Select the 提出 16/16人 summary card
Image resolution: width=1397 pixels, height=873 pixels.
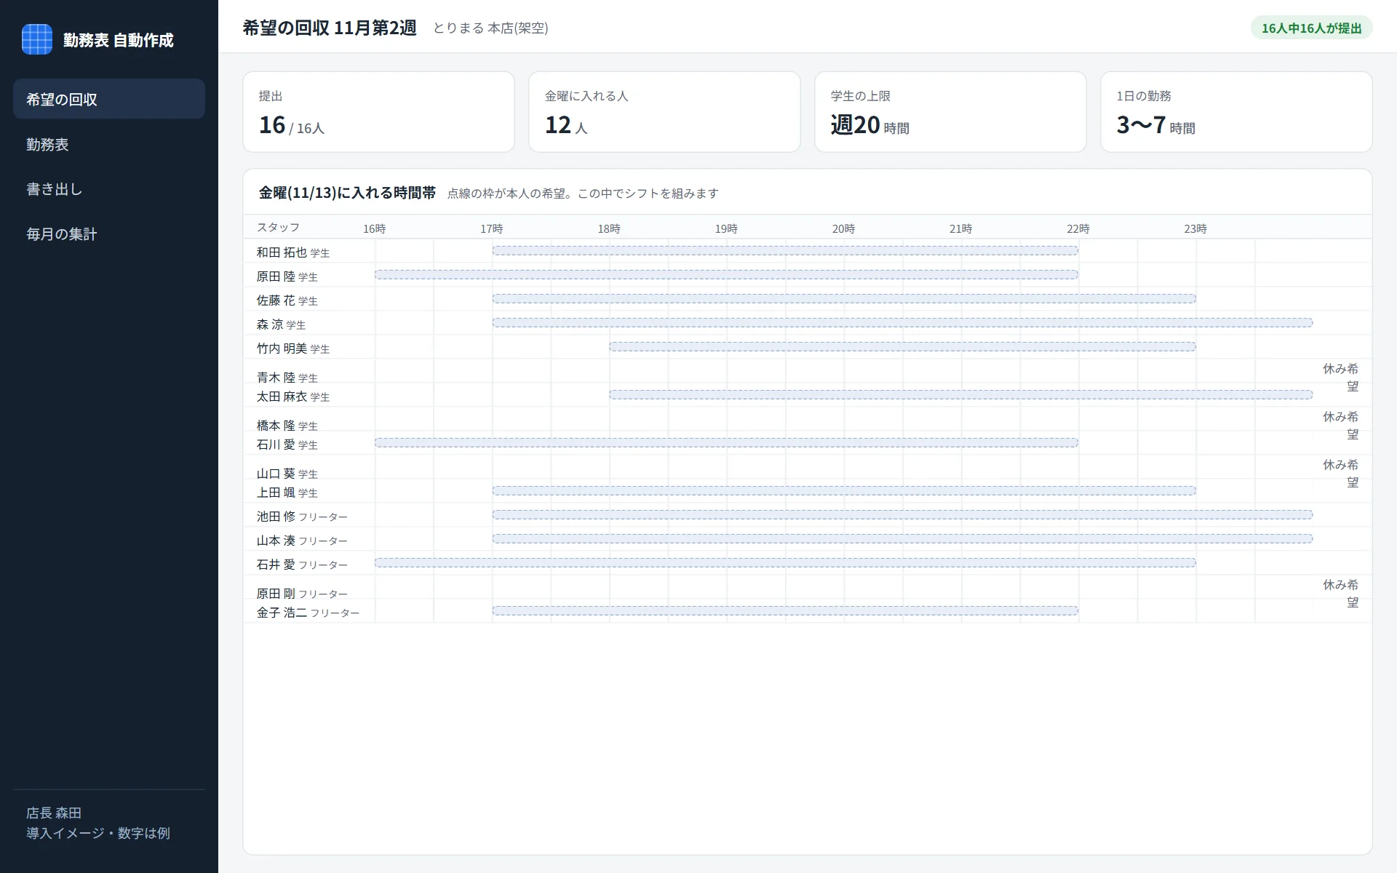click(378, 111)
